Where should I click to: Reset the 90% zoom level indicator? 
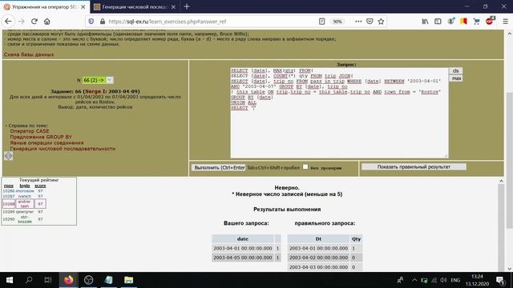point(337,22)
